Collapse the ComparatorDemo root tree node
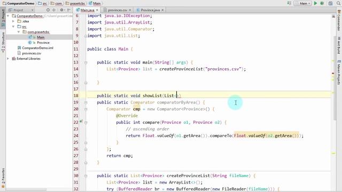342x192 pixels. point(8,16)
